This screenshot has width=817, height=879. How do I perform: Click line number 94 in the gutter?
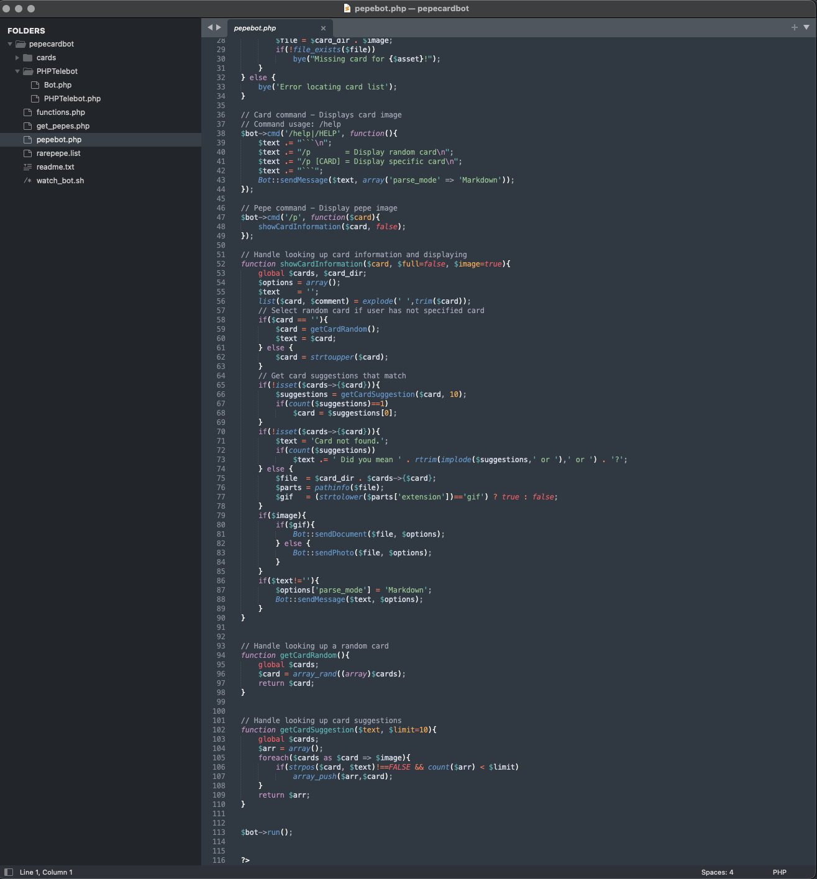pyautogui.click(x=221, y=655)
